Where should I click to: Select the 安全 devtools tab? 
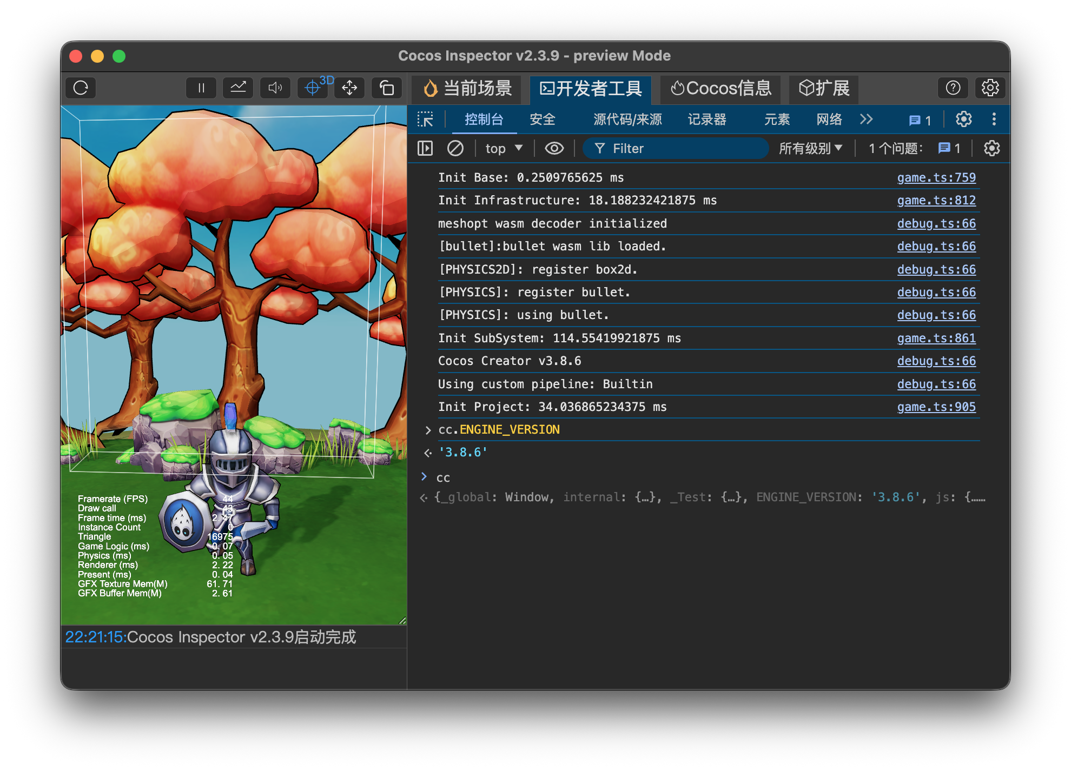543,120
